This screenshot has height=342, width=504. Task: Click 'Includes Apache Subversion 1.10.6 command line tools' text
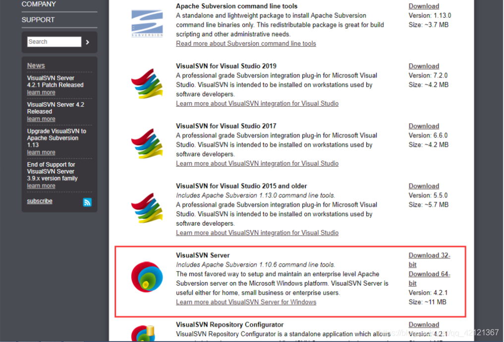click(256, 265)
